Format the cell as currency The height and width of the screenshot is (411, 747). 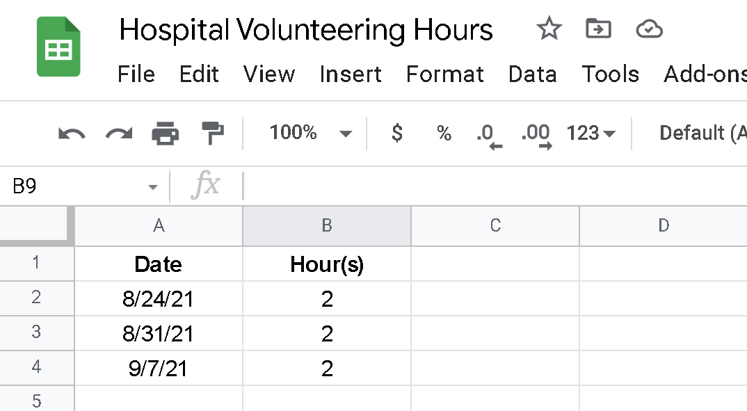coord(396,133)
